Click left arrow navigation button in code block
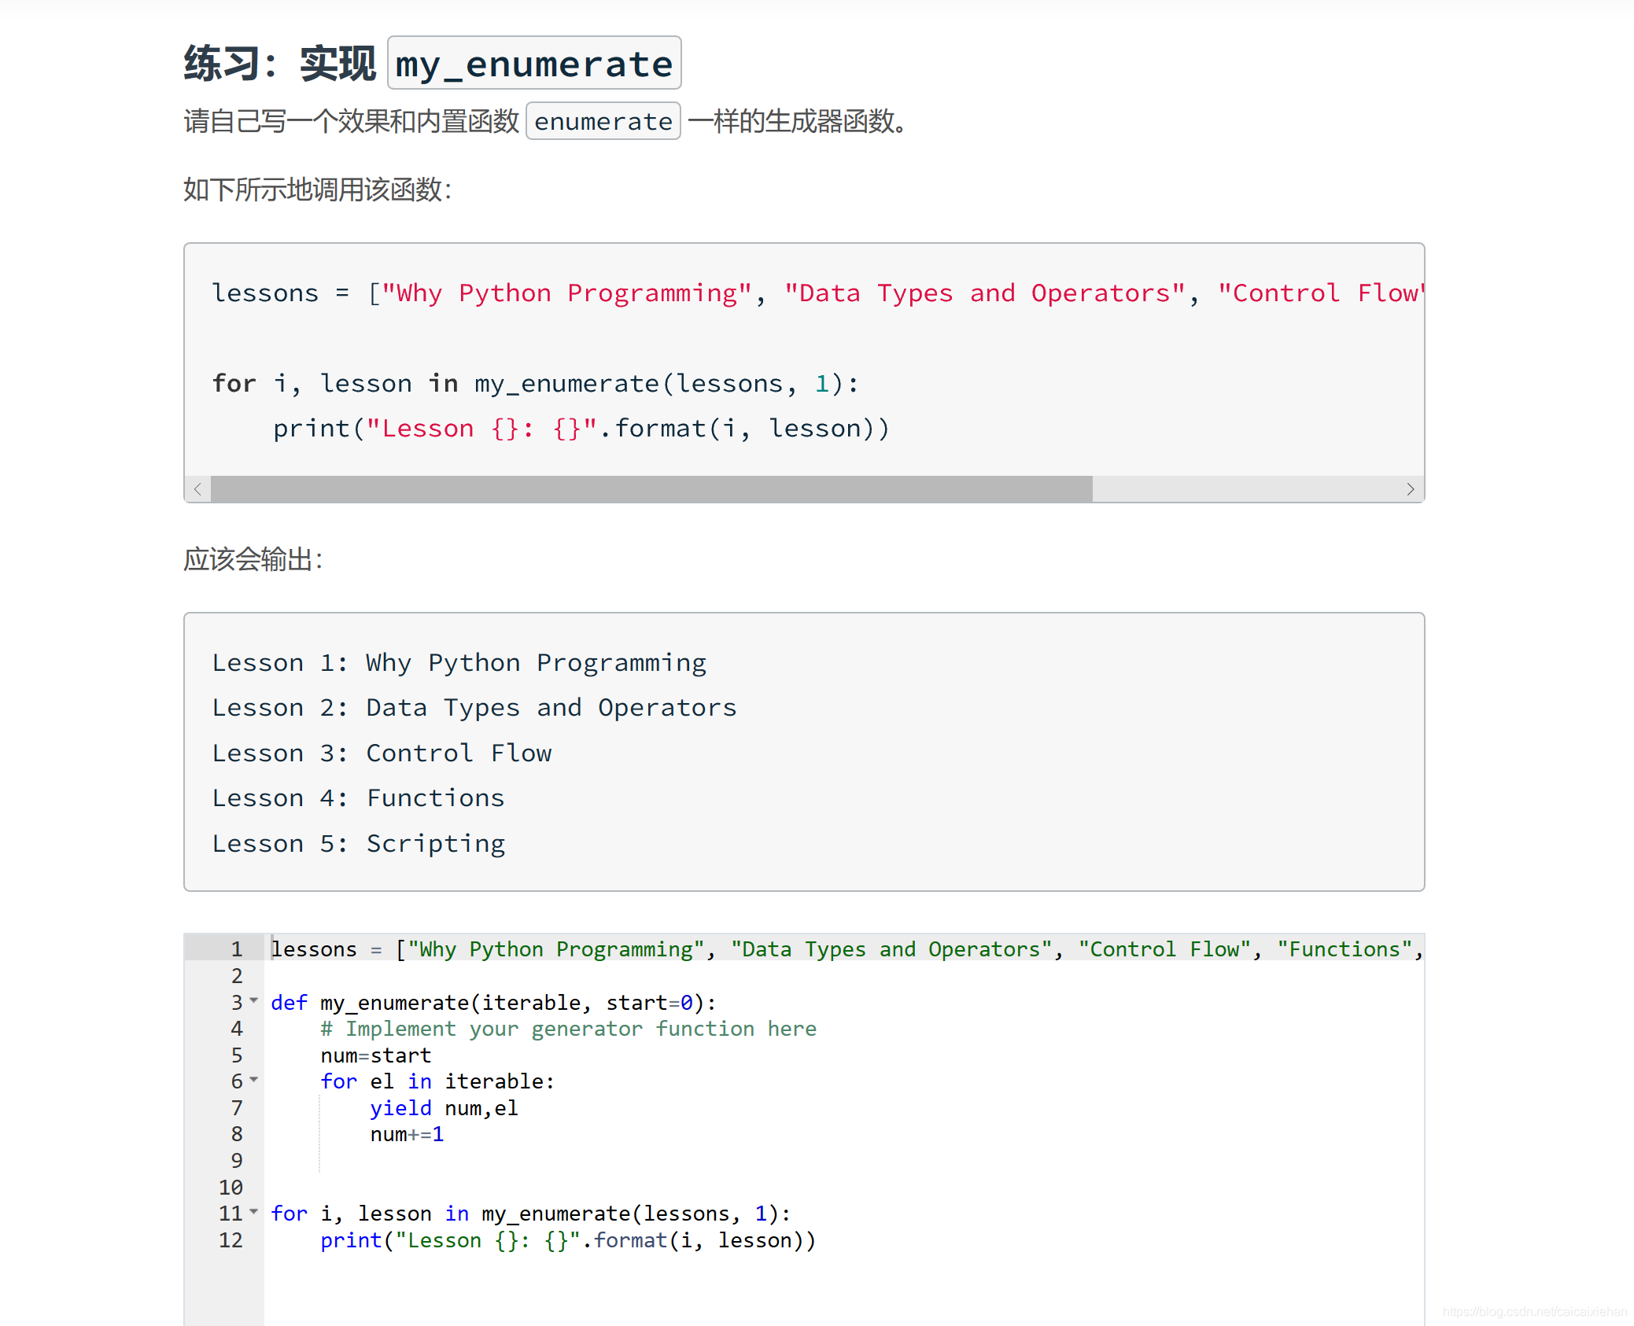 (x=197, y=488)
